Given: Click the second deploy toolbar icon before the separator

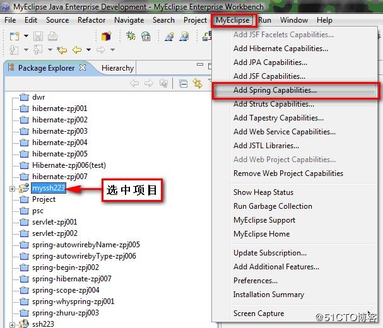Looking at the screenshot, I should tap(184, 37).
